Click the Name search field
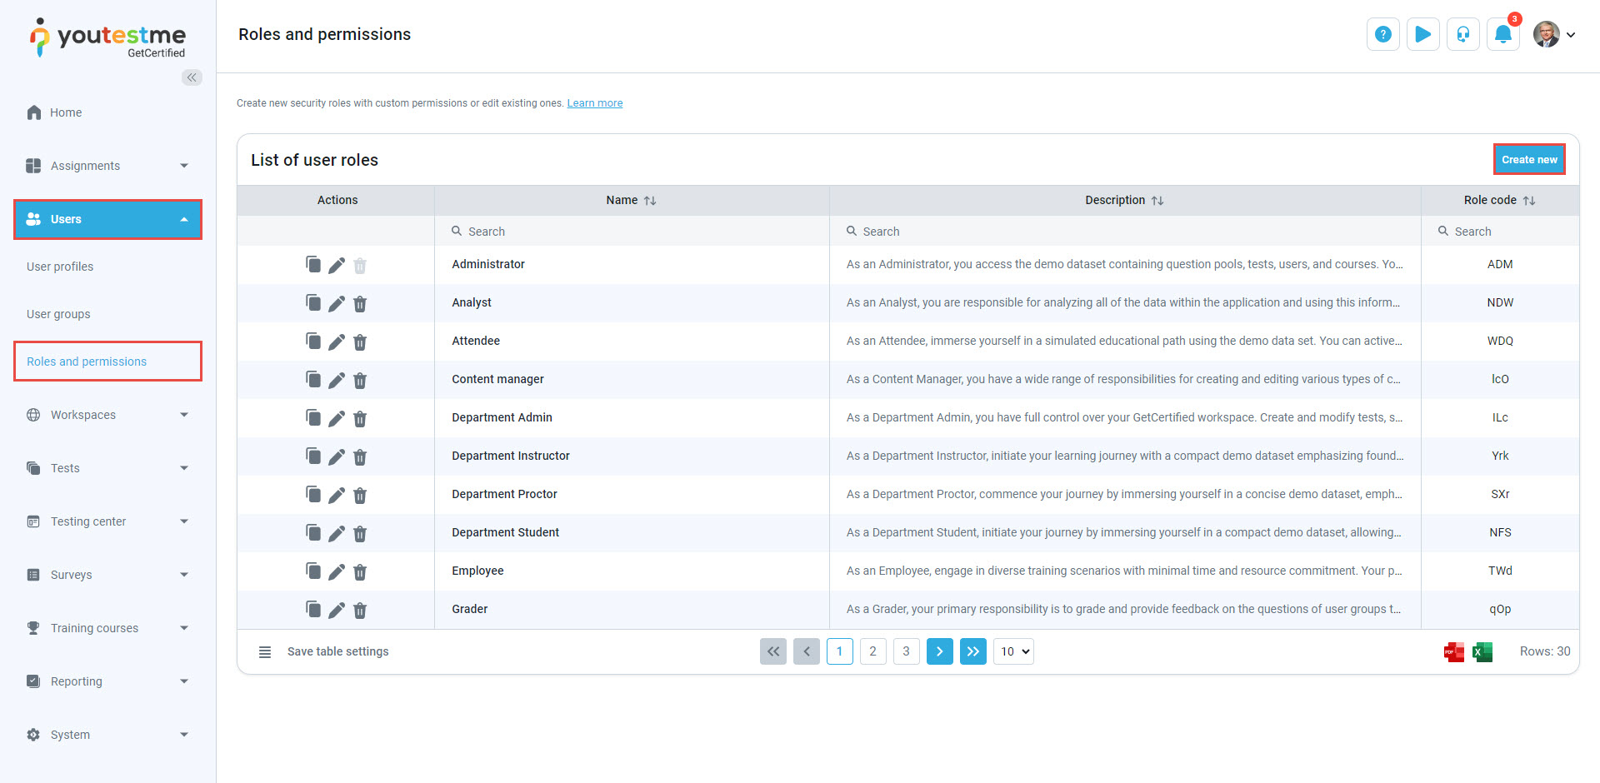The width and height of the screenshot is (1600, 783). click(x=632, y=232)
